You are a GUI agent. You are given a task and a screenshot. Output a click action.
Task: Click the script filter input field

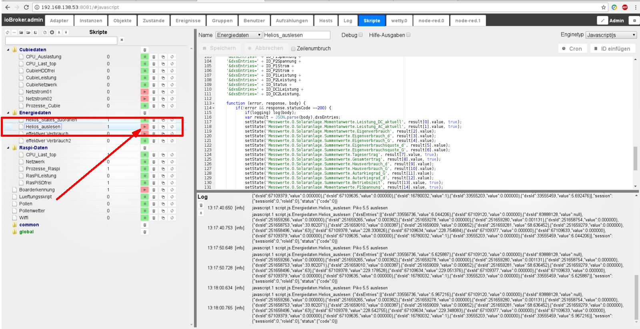pyautogui.click(x=61, y=40)
